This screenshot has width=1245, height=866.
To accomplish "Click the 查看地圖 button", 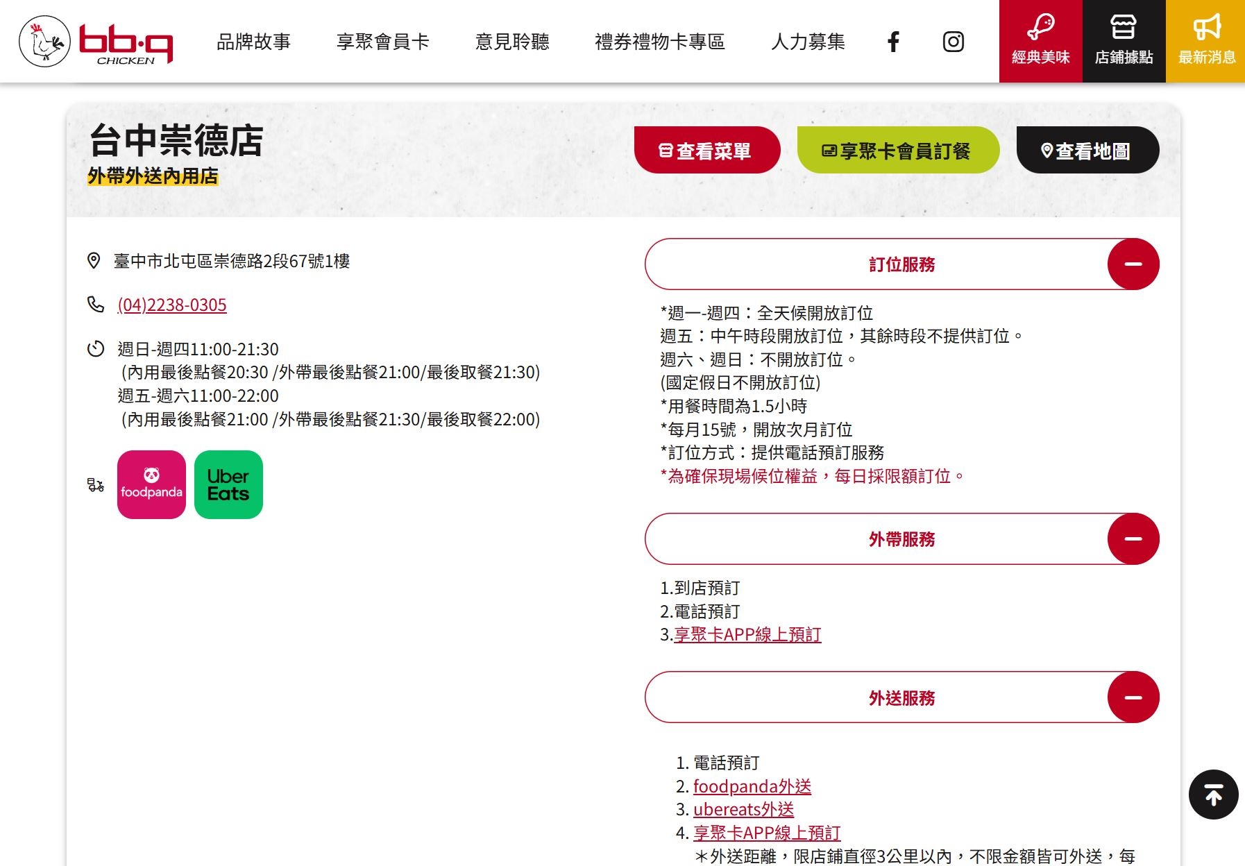I will [1087, 150].
